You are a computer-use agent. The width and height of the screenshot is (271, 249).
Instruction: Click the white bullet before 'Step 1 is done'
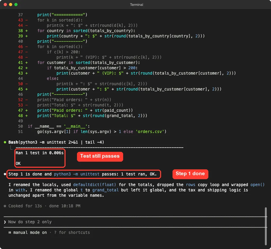5,174
